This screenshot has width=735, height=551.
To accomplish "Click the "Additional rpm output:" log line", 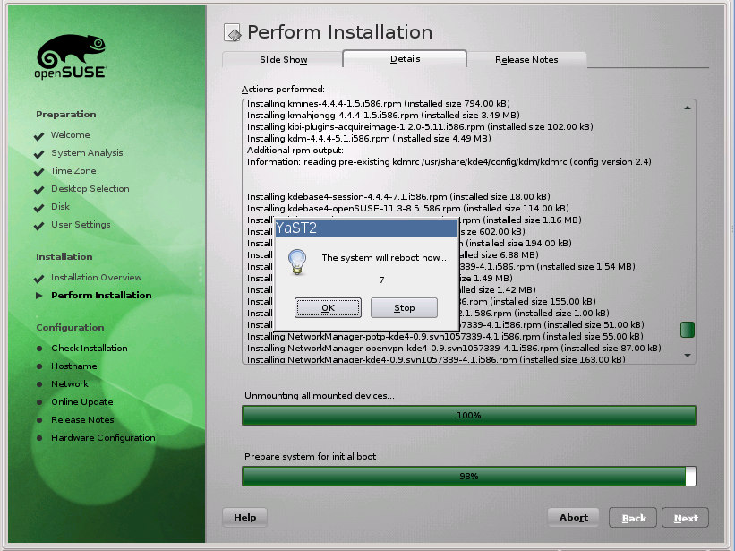I will point(295,150).
